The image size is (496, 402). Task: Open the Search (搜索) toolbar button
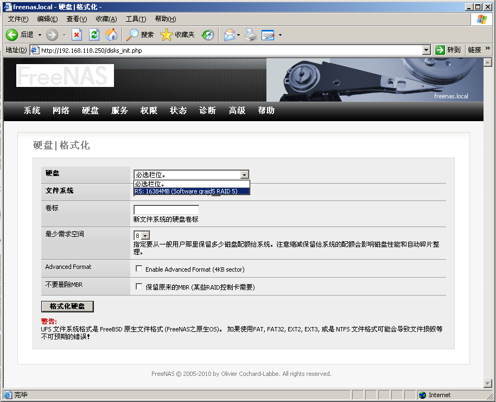tap(139, 35)
